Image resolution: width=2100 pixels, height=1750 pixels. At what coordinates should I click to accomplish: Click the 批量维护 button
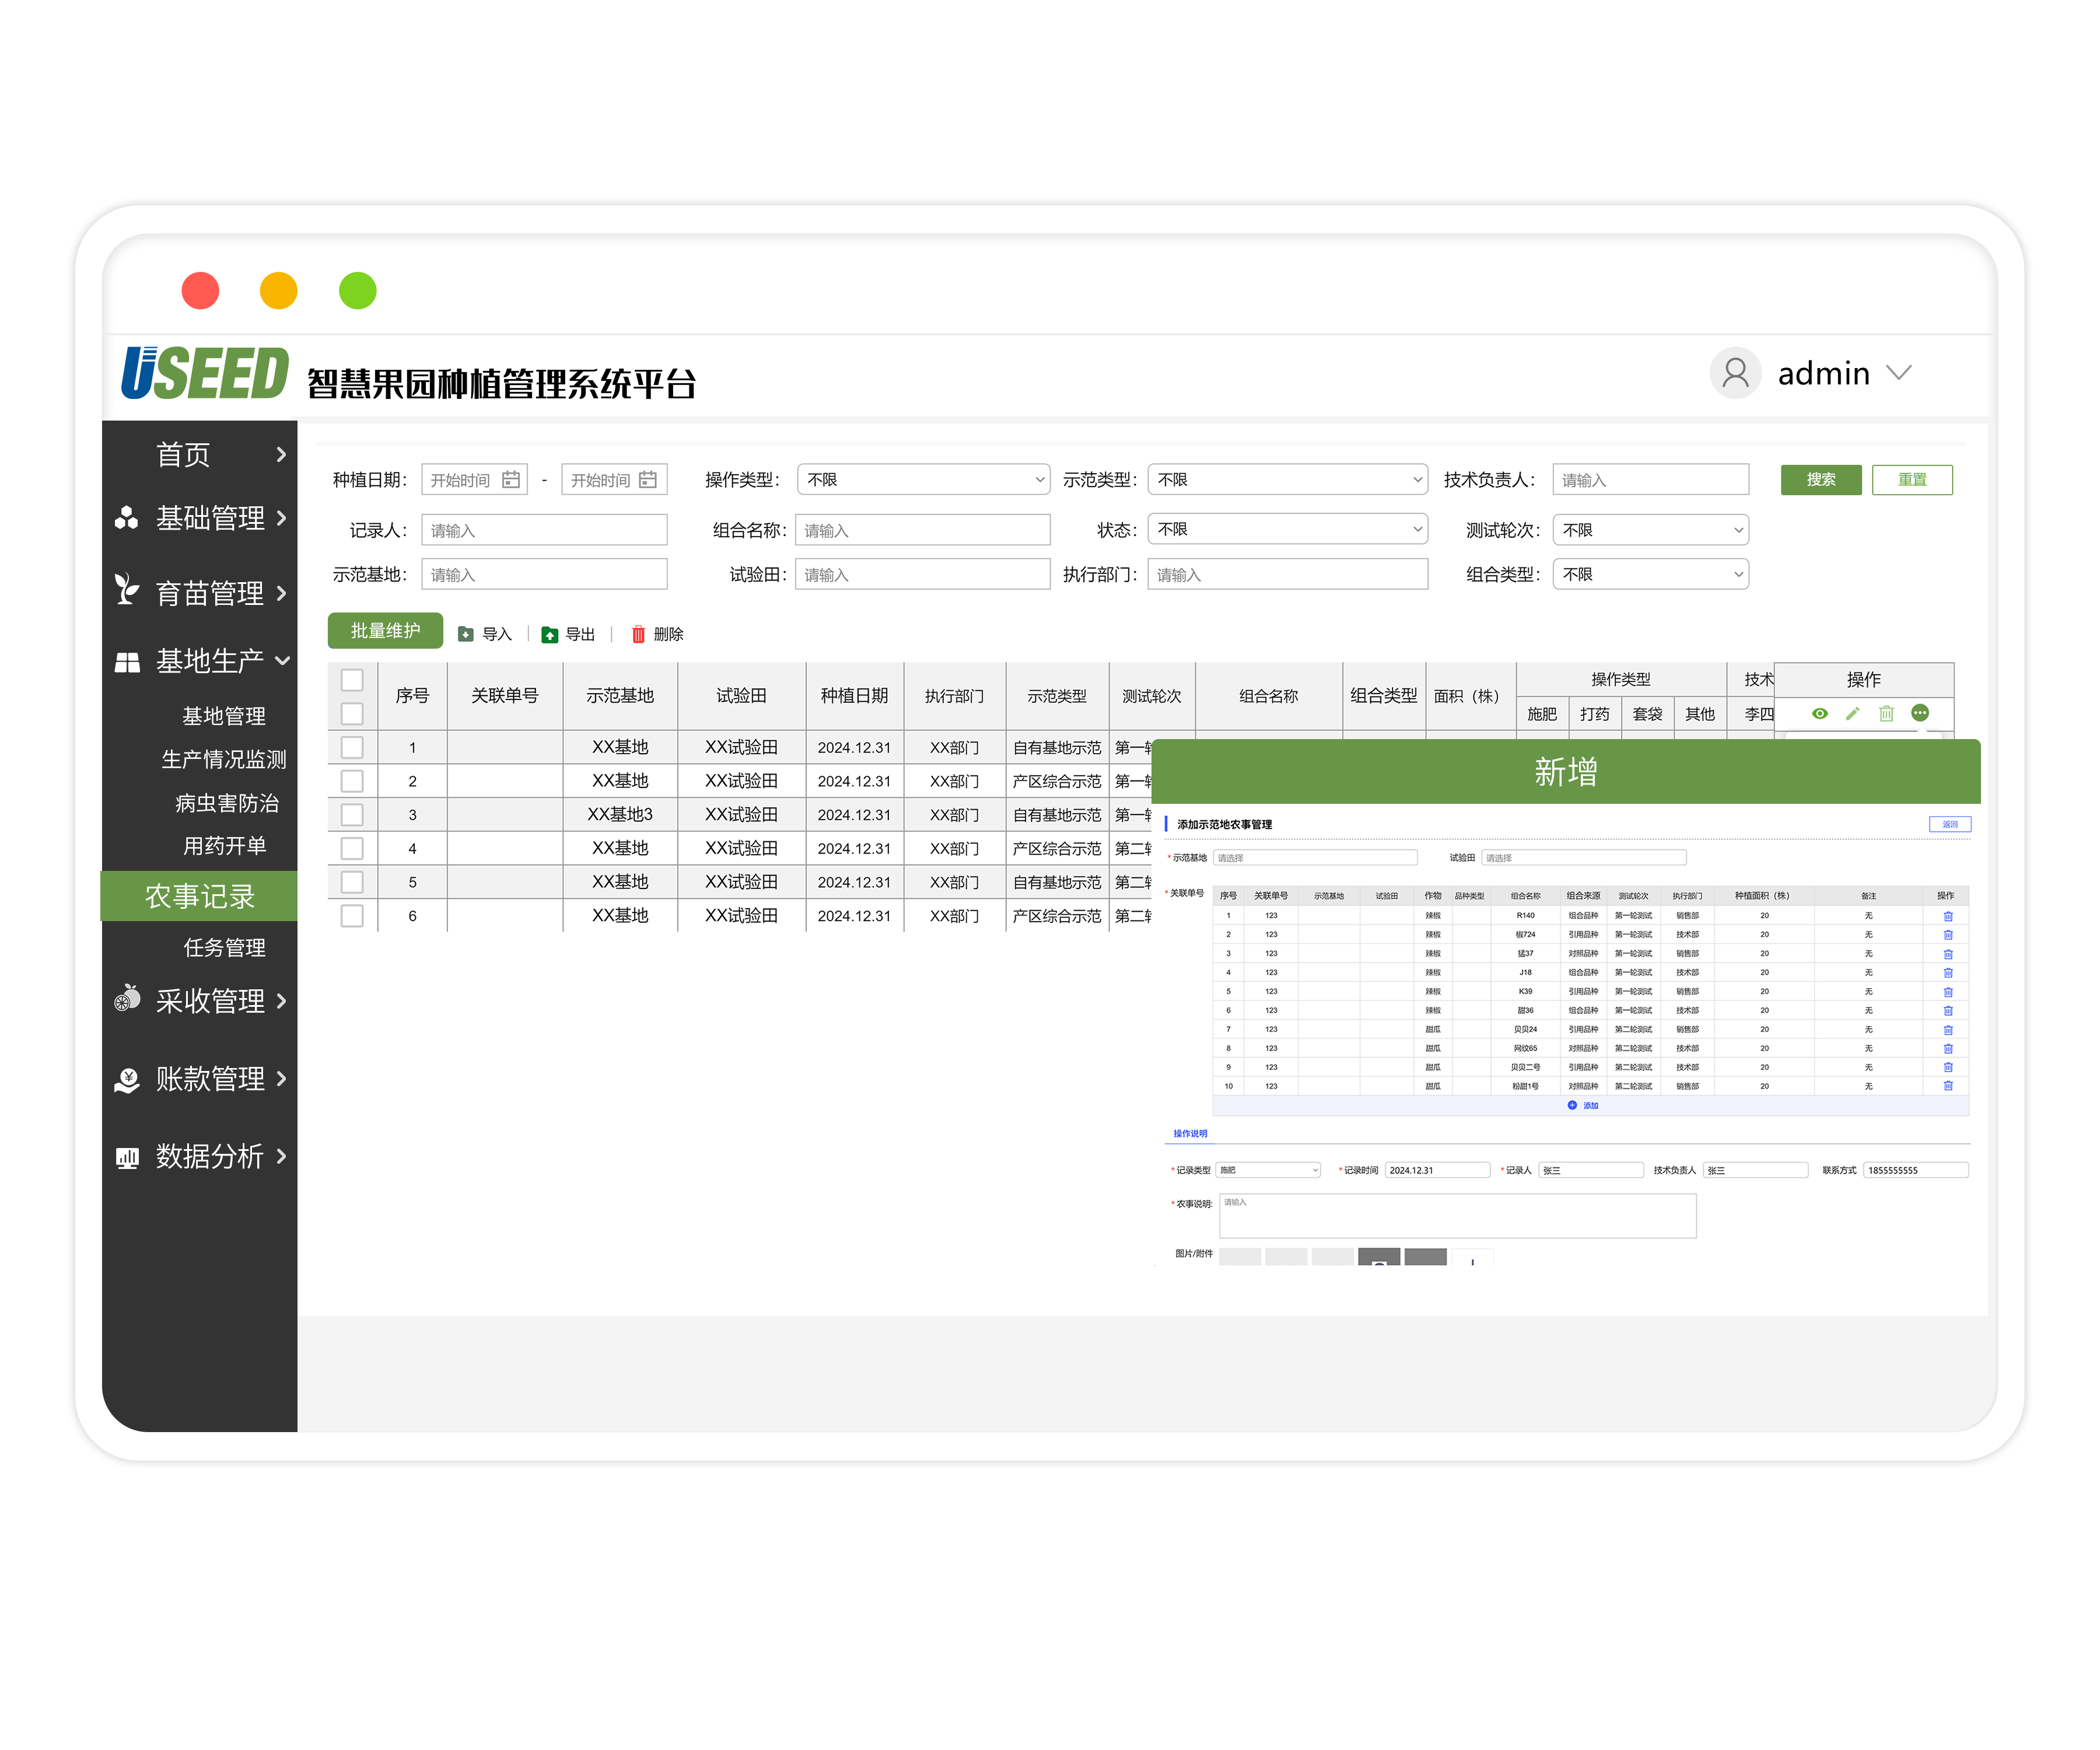coord(385,631)
